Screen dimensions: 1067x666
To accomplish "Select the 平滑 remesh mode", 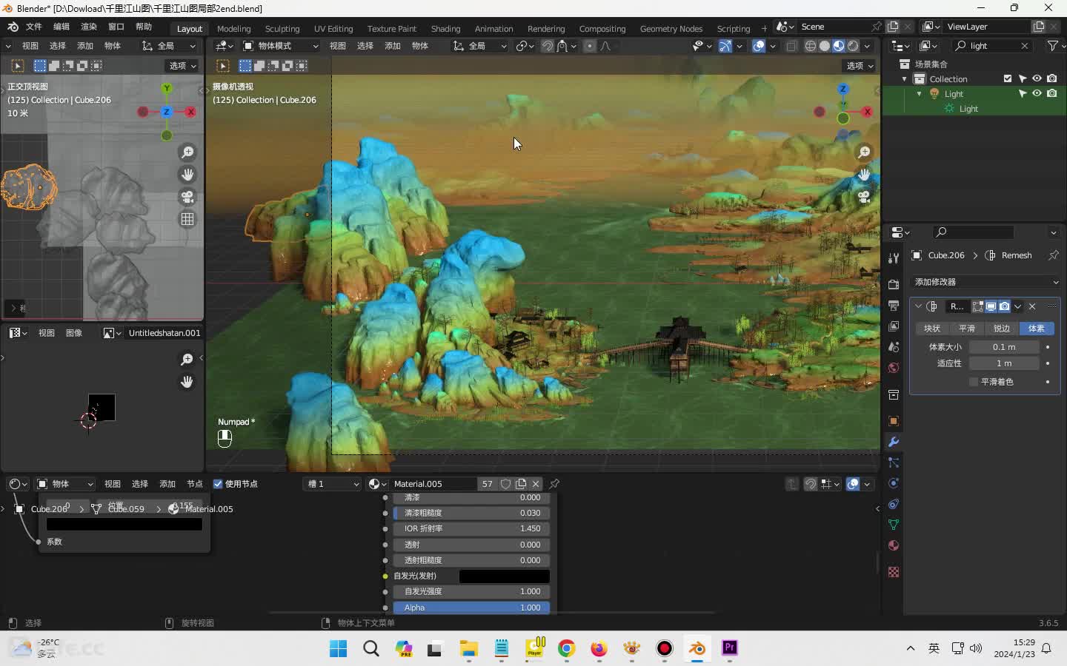I will pyautogui.click(x=967, y=329).
